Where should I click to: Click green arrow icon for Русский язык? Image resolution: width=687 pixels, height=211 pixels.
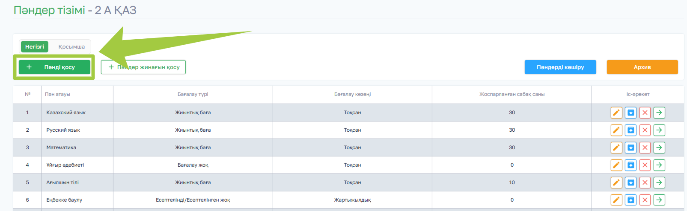click(659, 130)
